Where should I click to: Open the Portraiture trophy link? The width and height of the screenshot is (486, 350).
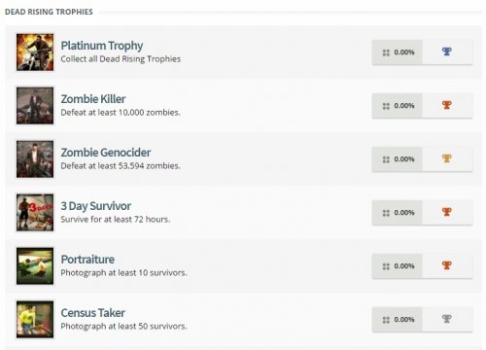coord(87,260)
